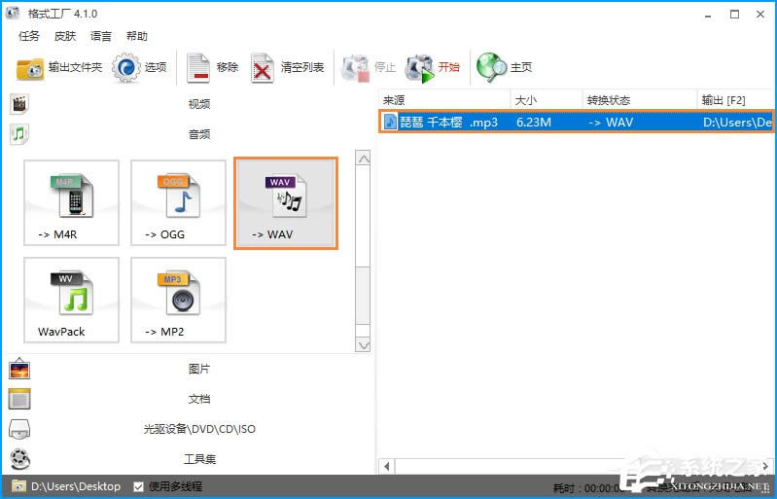Select the WavPack format icon
This screenshot has width=777, height=499.
click(71, 301)
